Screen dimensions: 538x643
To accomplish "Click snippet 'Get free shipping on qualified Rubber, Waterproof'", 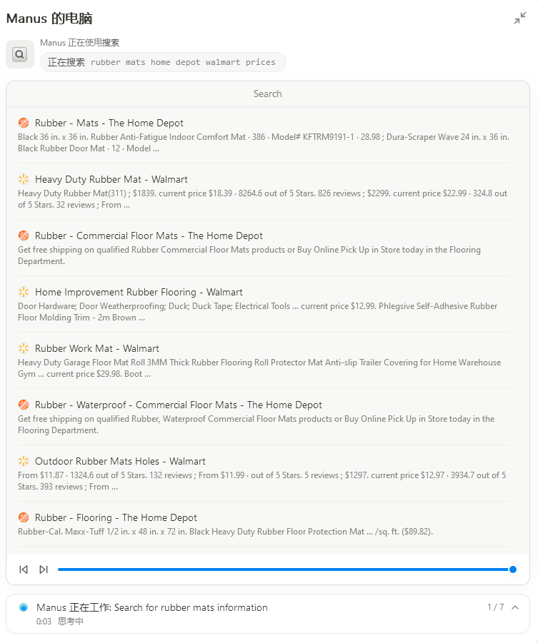I will (x=256, y=425).
